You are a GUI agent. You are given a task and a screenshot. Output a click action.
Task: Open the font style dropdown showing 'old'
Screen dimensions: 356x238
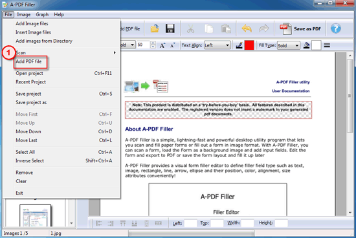point(128,45)
